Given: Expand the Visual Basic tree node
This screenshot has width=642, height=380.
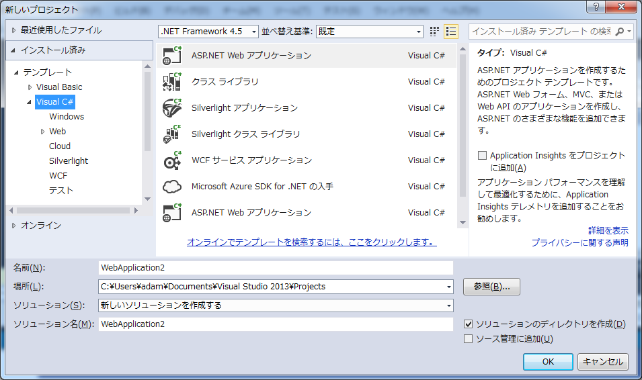Looking at the screenshot, I should pos(30,87).
